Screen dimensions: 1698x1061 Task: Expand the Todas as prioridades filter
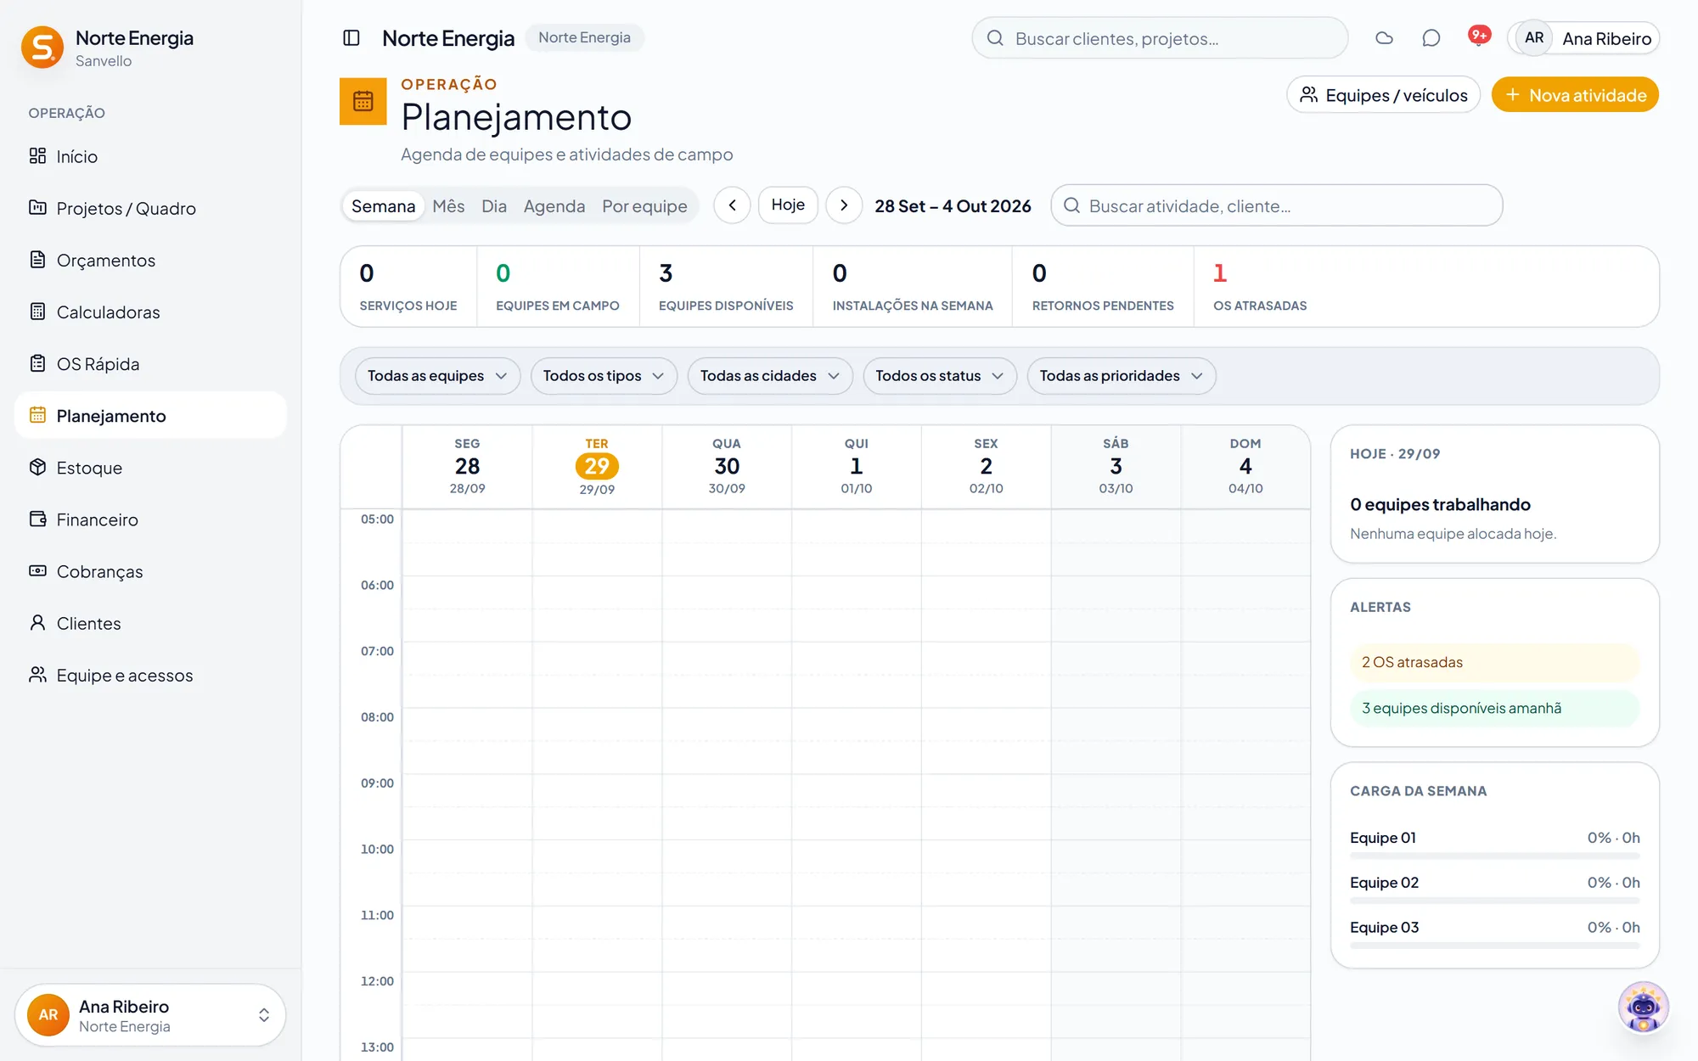click(x=1122, y=376)
